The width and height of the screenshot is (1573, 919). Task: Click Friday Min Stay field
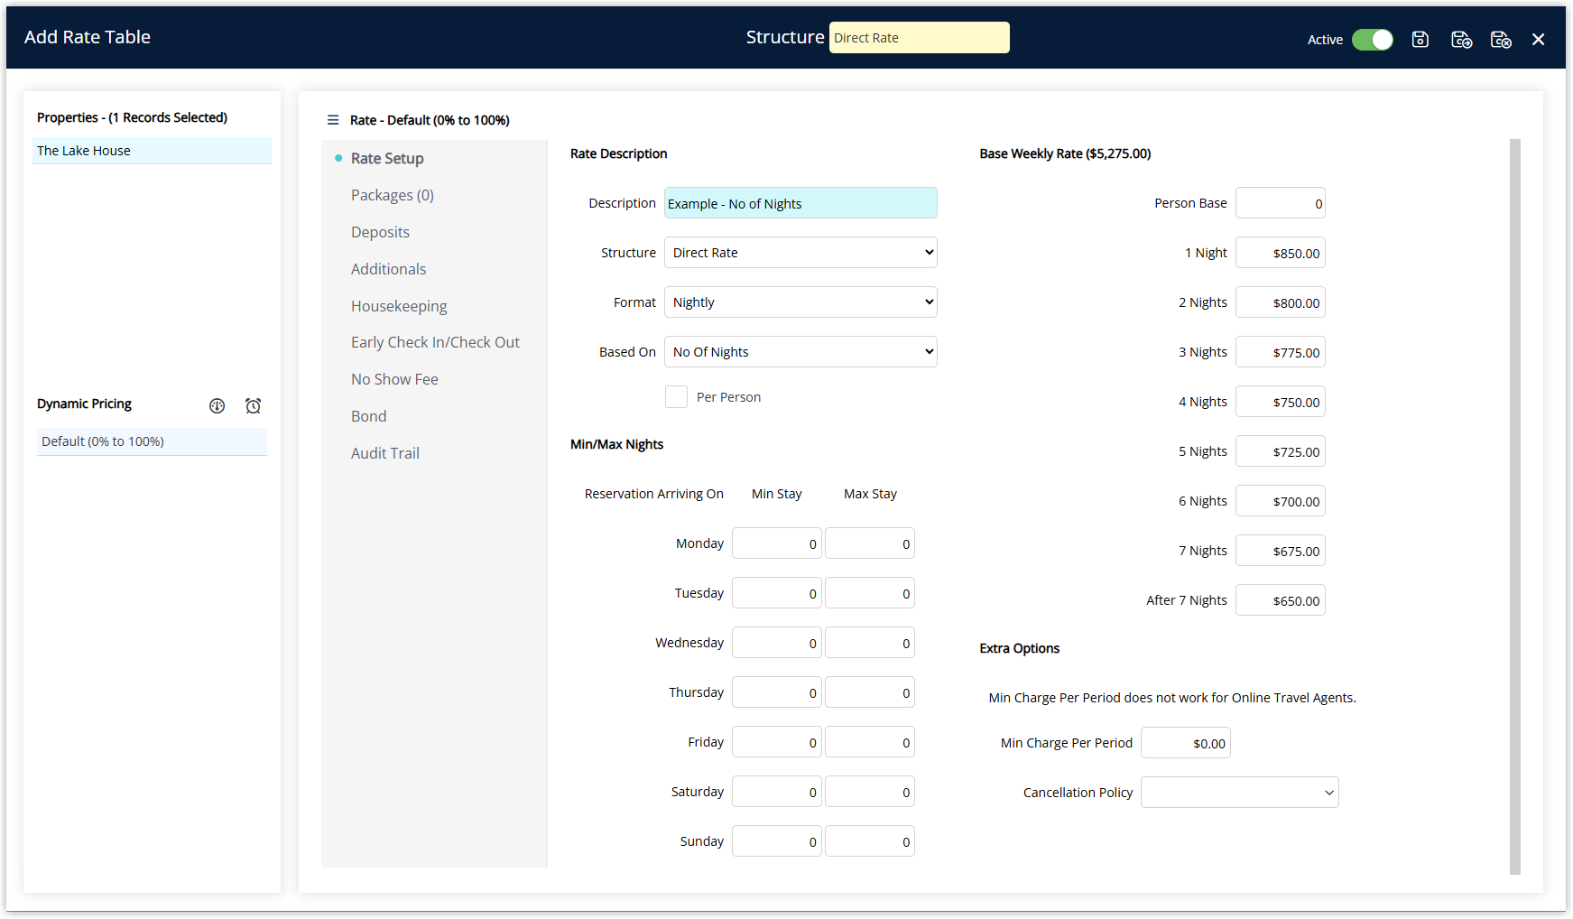coord(777,742)
